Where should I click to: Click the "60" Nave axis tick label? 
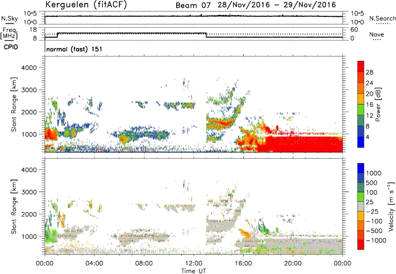tap(354, 30)
